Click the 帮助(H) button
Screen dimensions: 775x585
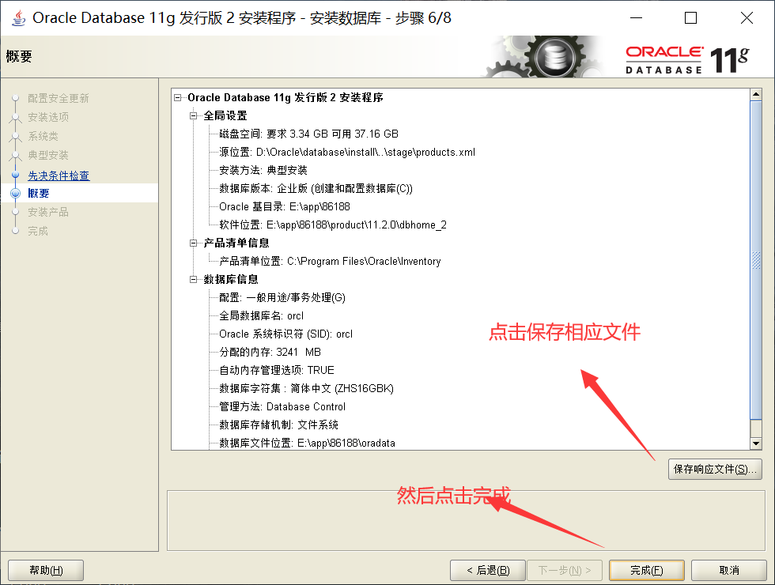[x=45, y=569]
